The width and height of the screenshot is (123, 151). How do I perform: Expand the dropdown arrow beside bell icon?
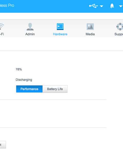(x=120, y=6)
